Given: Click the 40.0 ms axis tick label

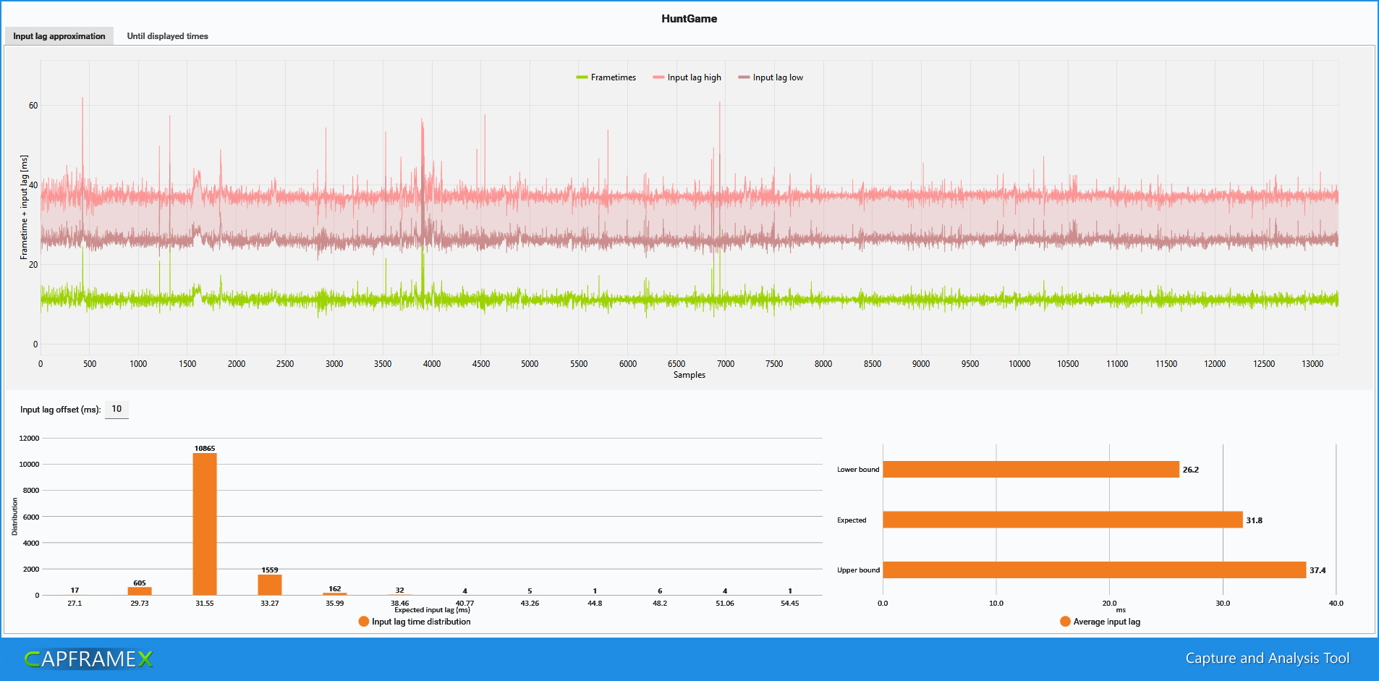Looking at the screenshot, I should click(x=1336, y=603).
